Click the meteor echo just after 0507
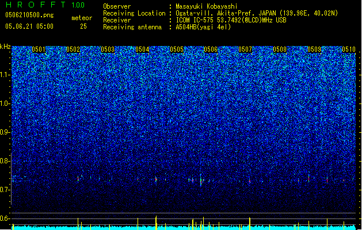362x230 pixels. [250, 181]
